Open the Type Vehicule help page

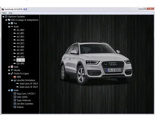(x=24, y=100)
